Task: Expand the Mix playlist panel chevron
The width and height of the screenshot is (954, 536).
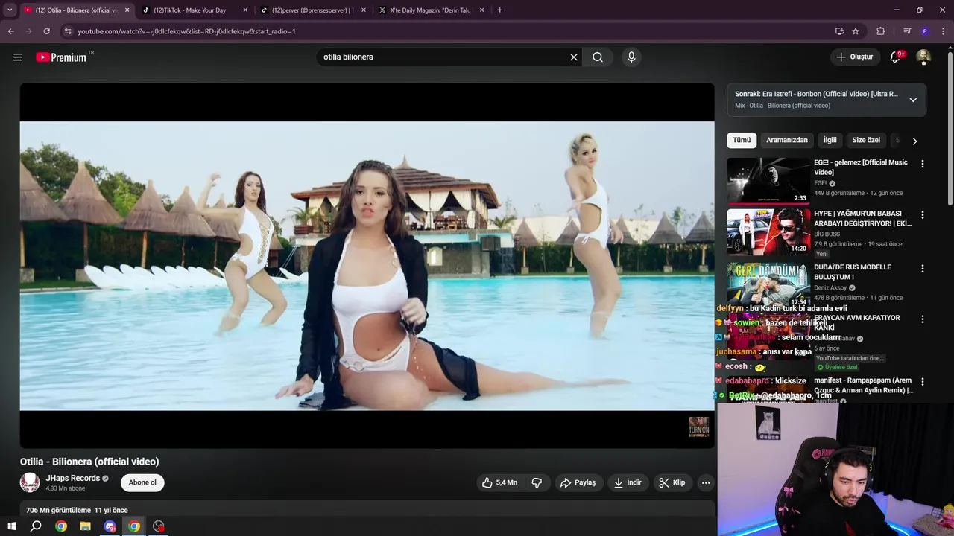Action: pyautogui.click(x=913, y=100)
